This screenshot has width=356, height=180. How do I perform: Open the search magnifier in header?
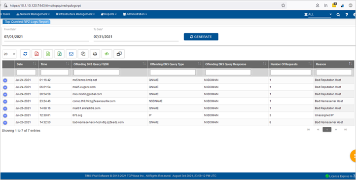(x=338, y=14)
